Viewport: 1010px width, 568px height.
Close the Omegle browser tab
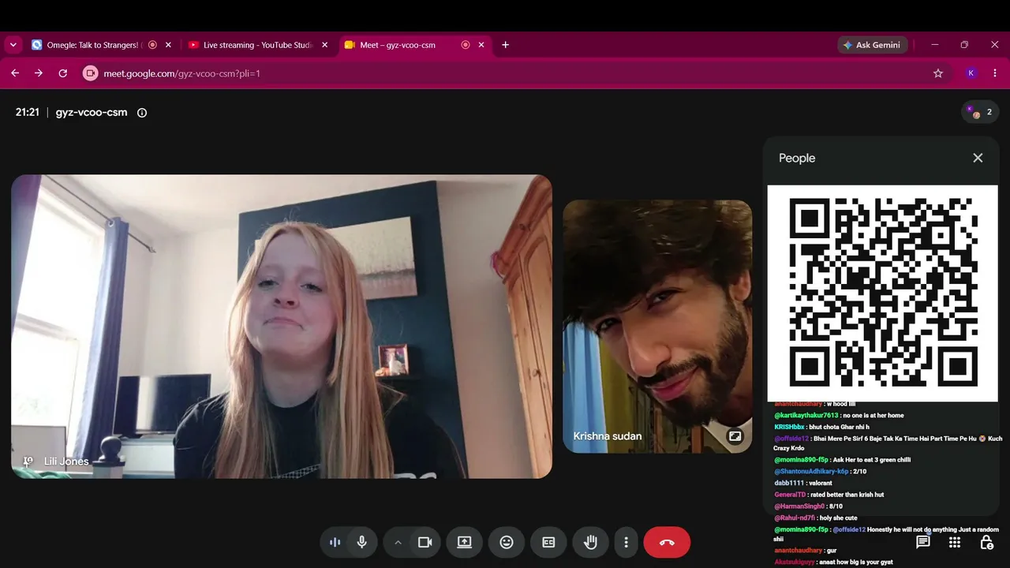[x=168, y=45]
